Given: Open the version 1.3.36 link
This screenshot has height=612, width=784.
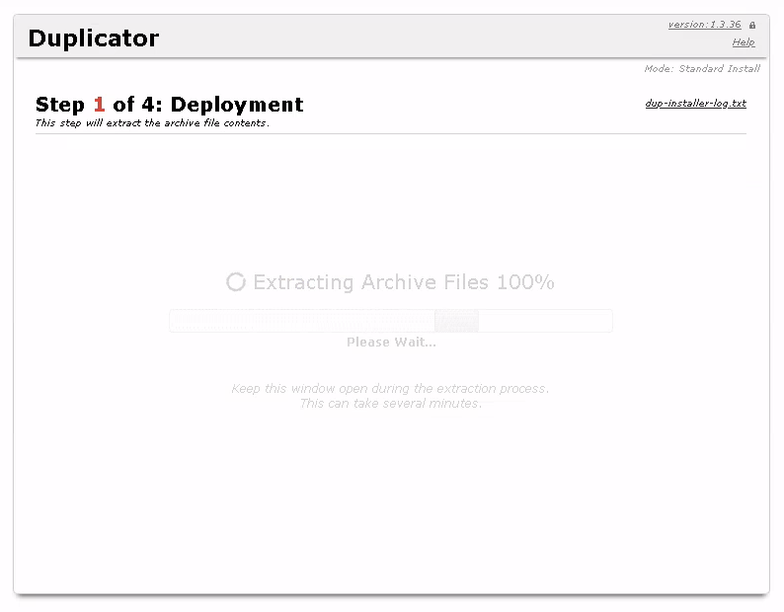Looking at the screenshot, I should (704, 25).
